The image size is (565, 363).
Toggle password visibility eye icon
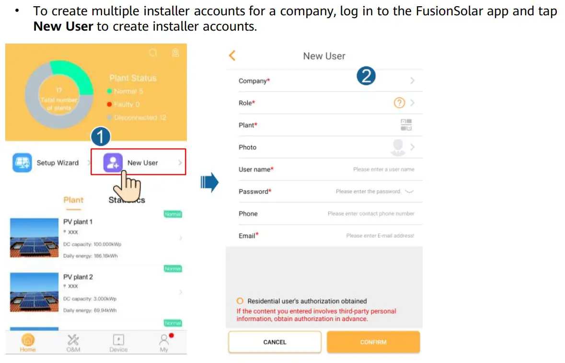409,192
